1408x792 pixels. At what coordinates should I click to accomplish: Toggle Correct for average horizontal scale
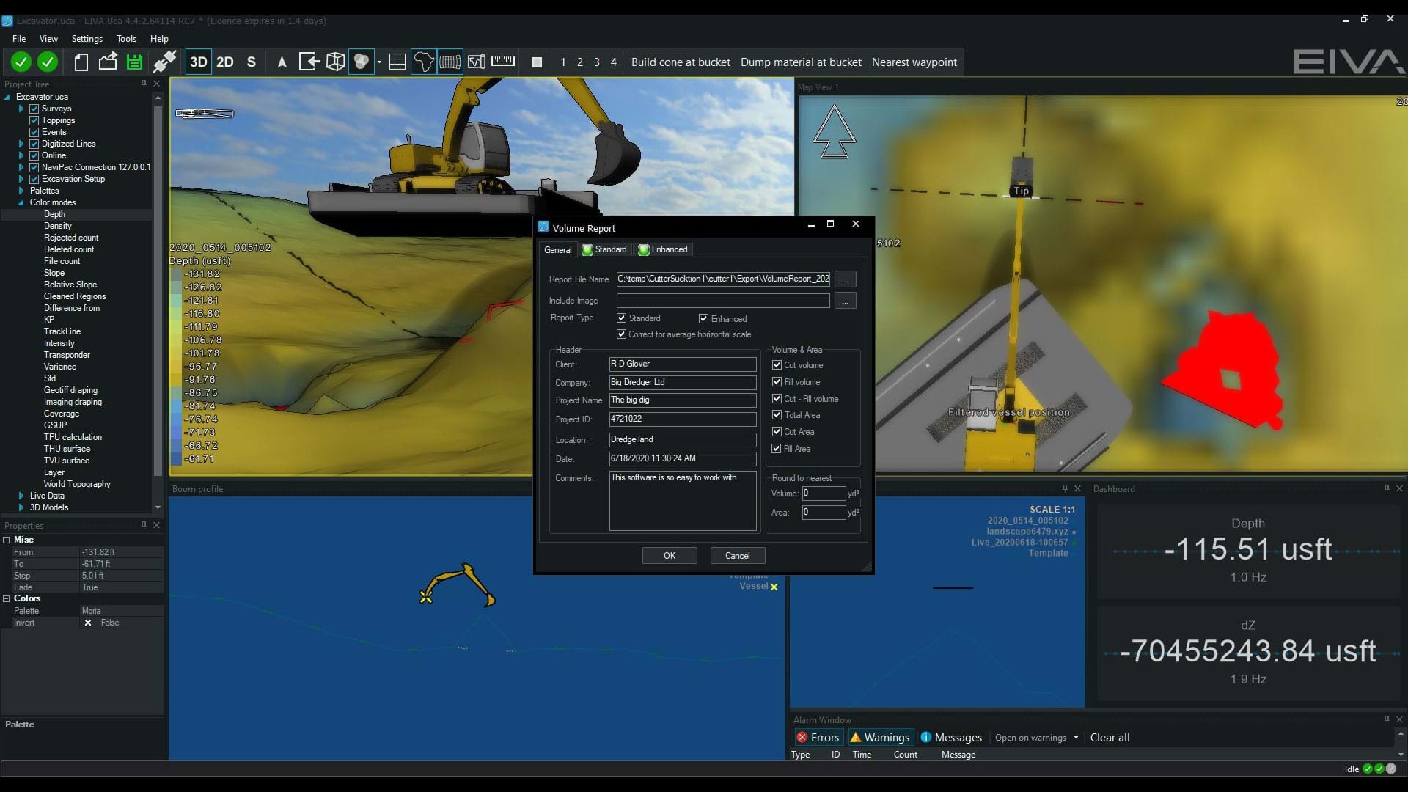[621, 334]
